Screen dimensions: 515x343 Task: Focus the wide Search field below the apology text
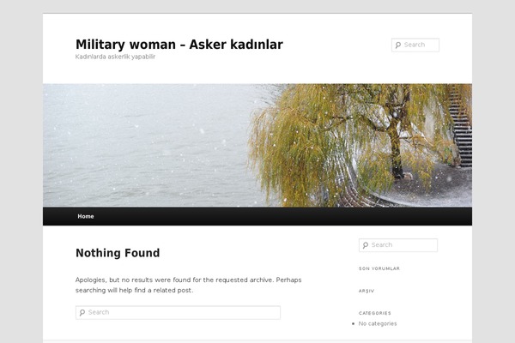pyautogui.click(x=178, y=312)
